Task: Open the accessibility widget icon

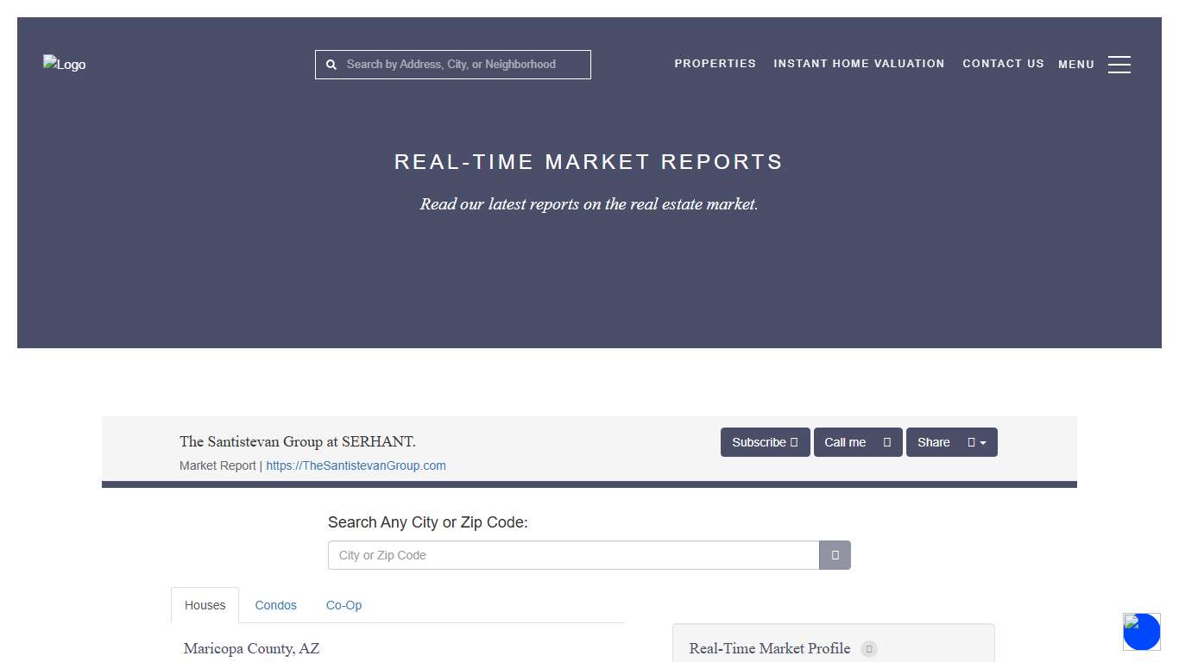Action: click(x=1141, y=632)
